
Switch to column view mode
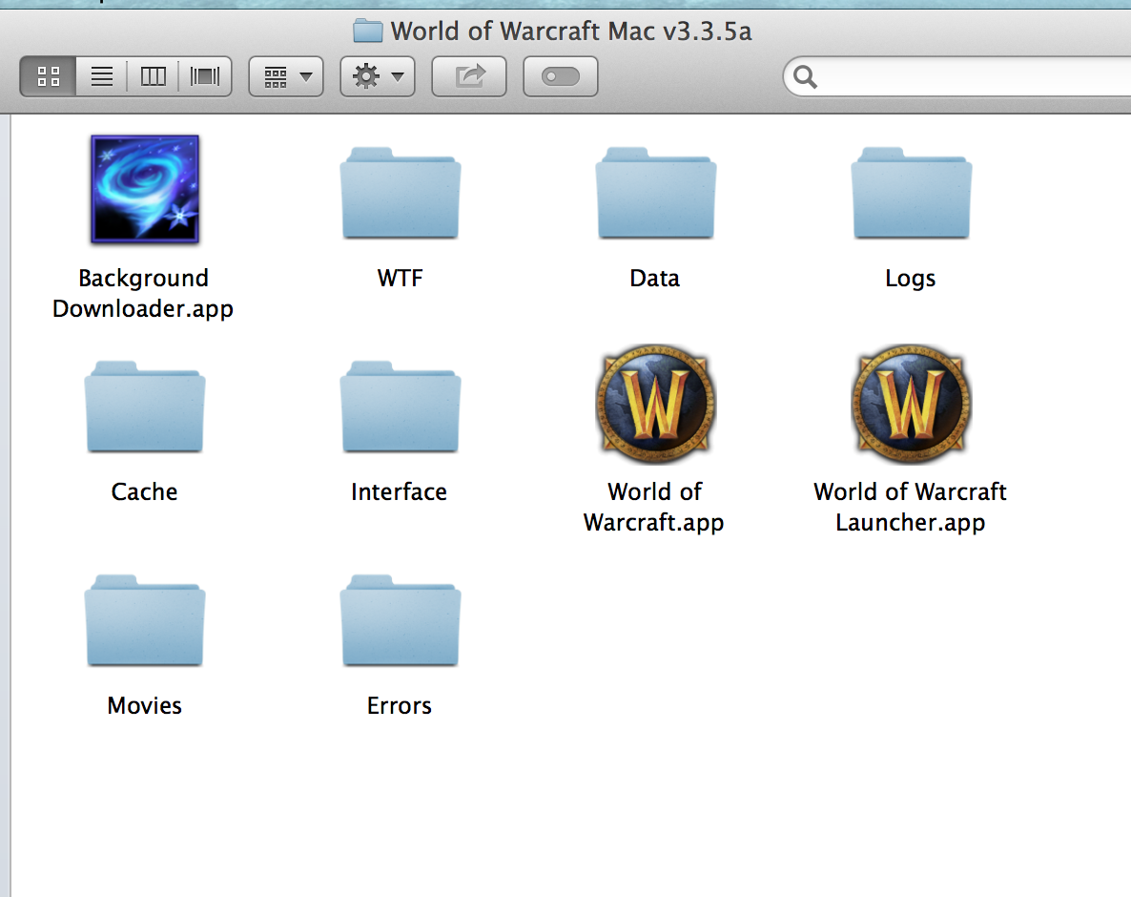pyautogui.click(x=153, y=76)
